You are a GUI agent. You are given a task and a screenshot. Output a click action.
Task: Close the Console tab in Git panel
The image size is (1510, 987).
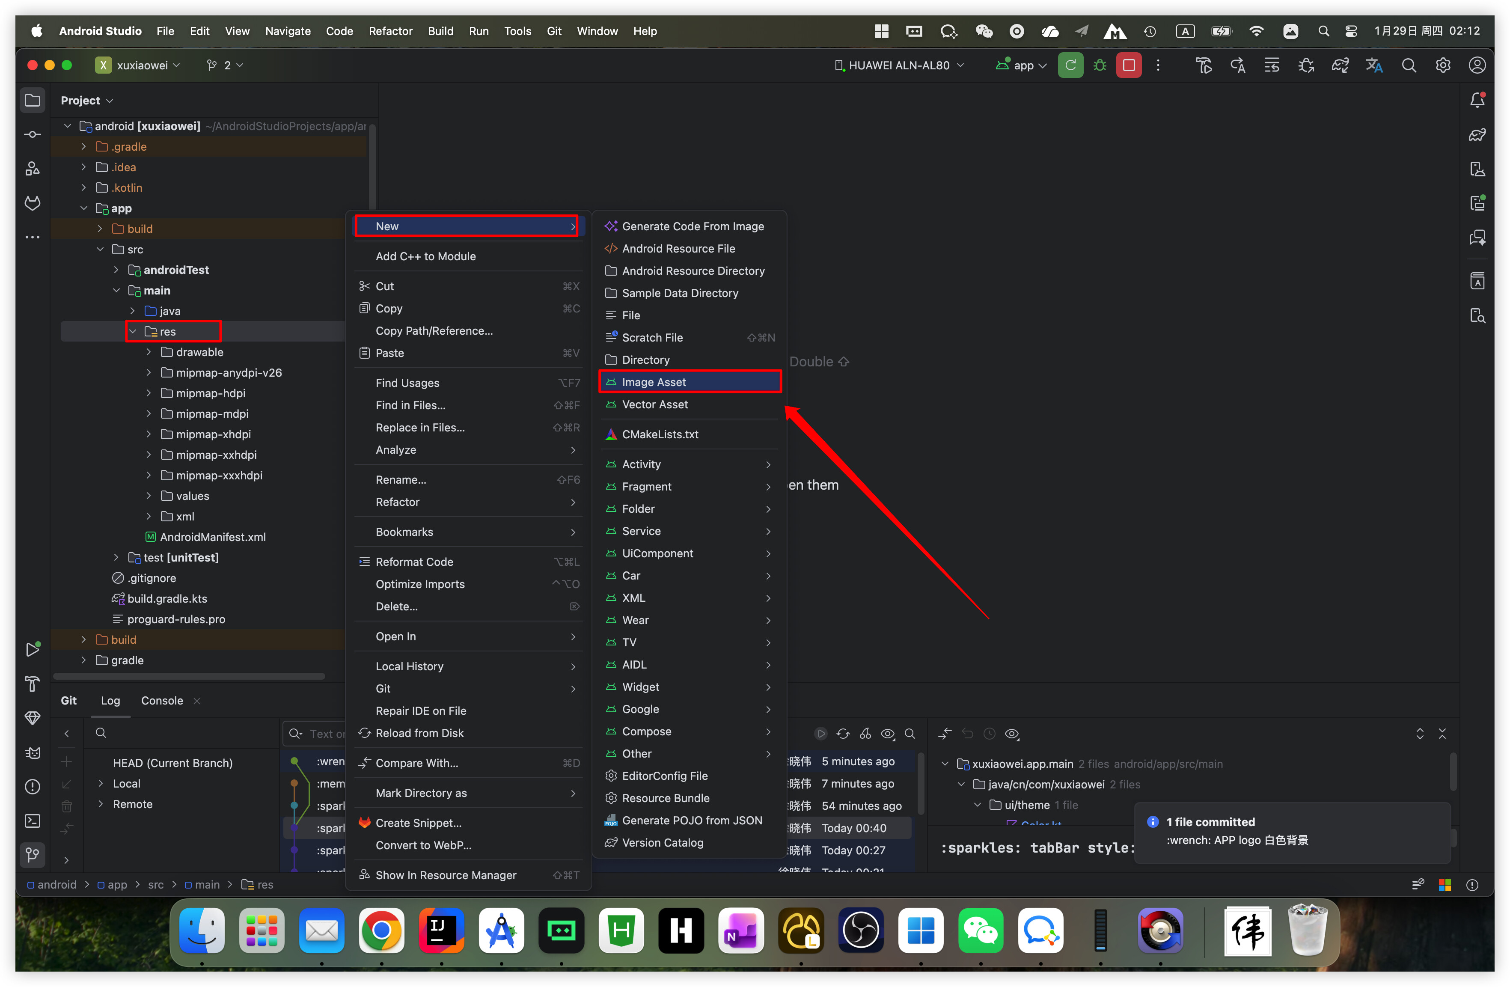click(197, 701)
